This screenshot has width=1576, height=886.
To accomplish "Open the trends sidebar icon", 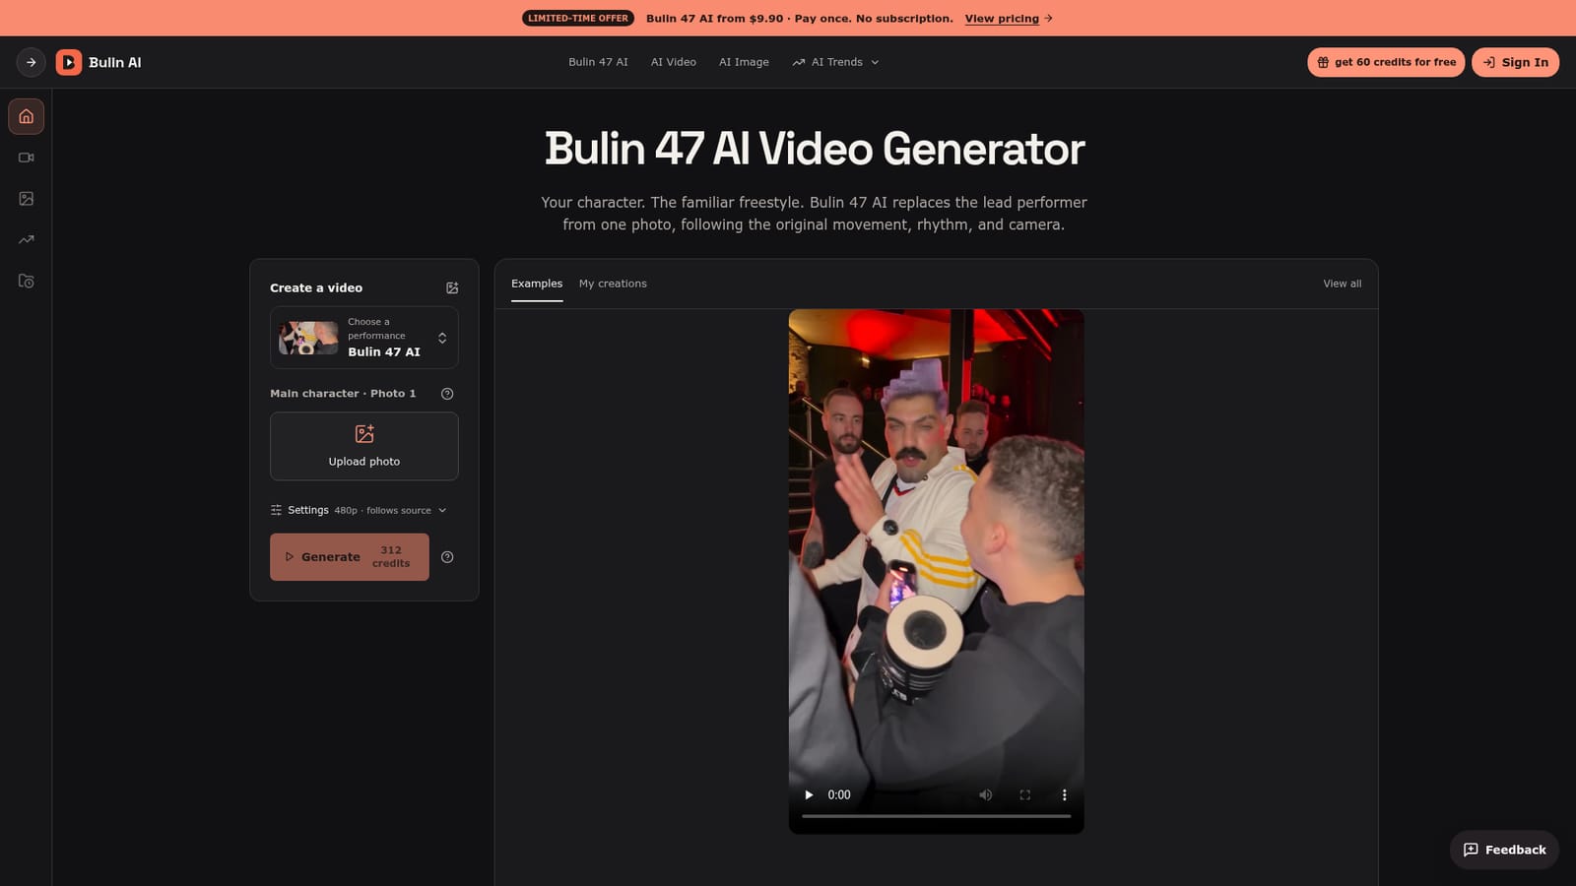I will tap(27, 239).
